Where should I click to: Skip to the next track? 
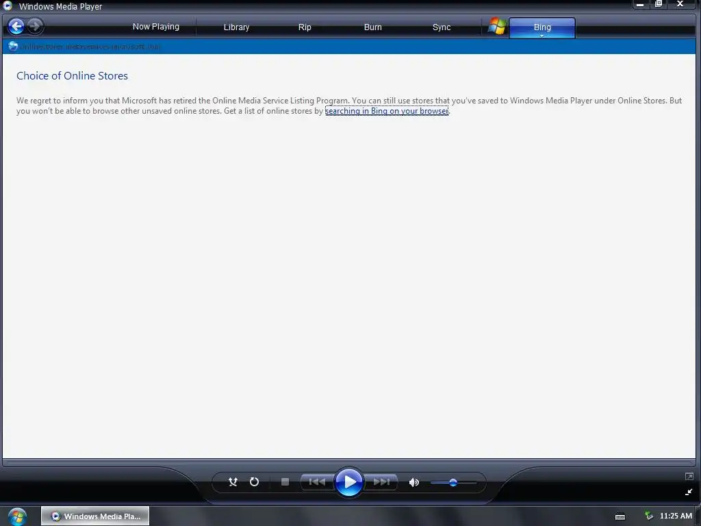click(381, 481)
